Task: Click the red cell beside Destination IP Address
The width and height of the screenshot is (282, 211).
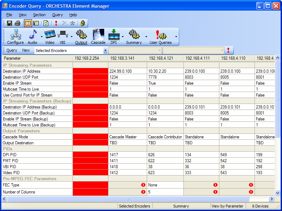Action: pos(90,71)
